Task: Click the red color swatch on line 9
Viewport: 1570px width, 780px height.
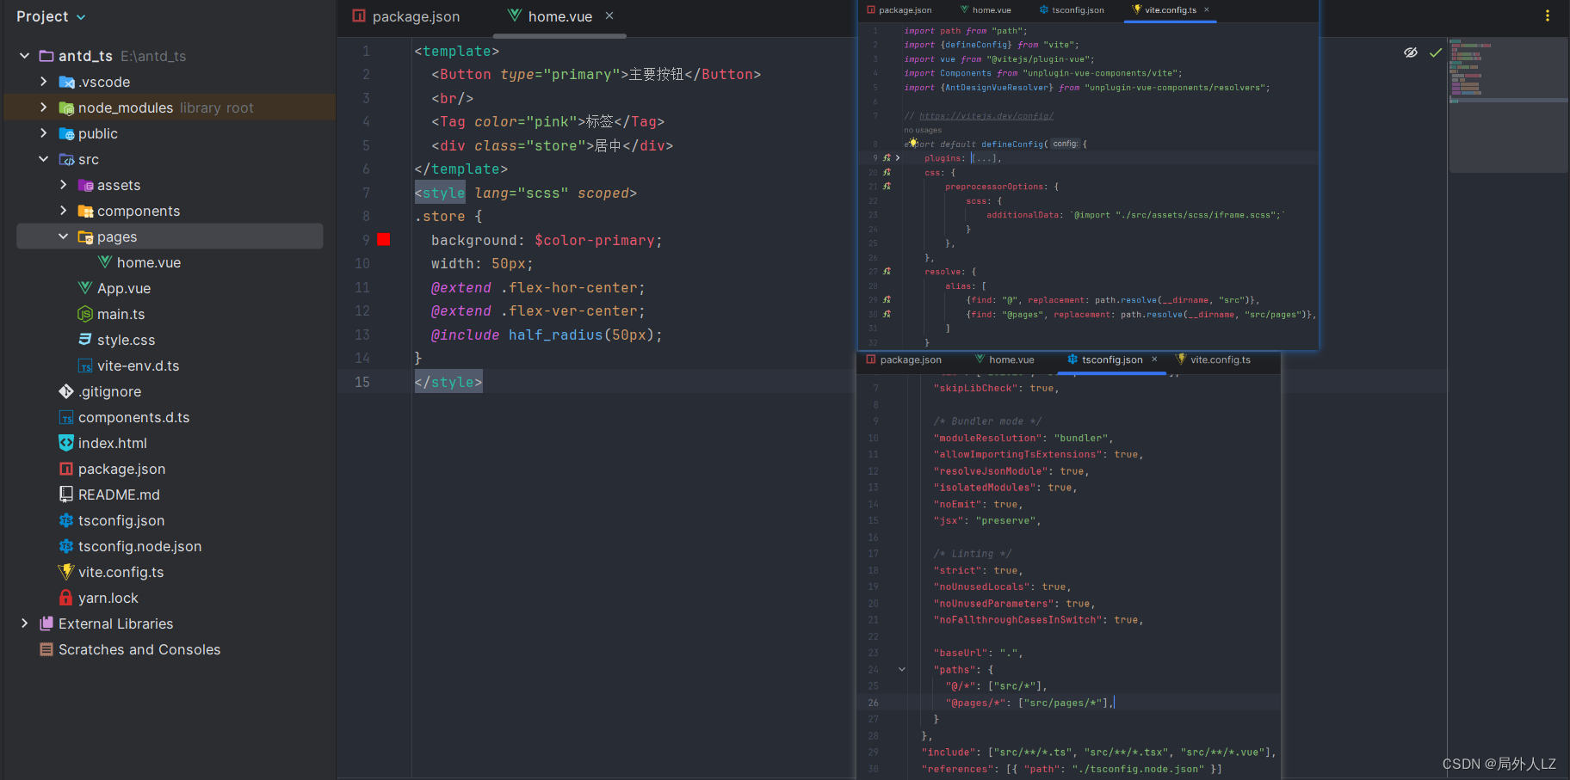Action: click(x=384, y=240)
